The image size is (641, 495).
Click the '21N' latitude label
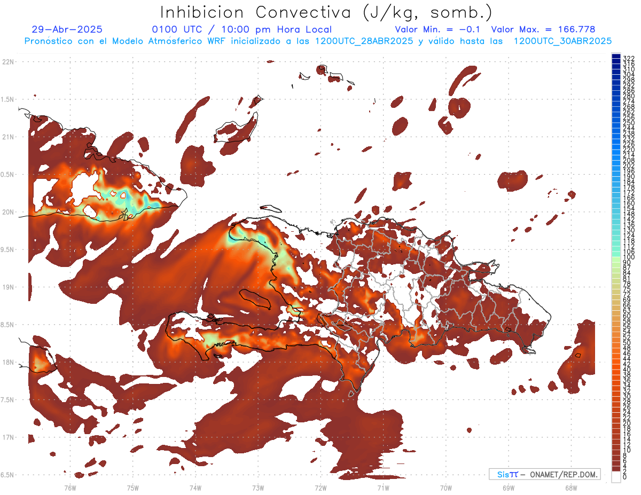click(8, 137)
